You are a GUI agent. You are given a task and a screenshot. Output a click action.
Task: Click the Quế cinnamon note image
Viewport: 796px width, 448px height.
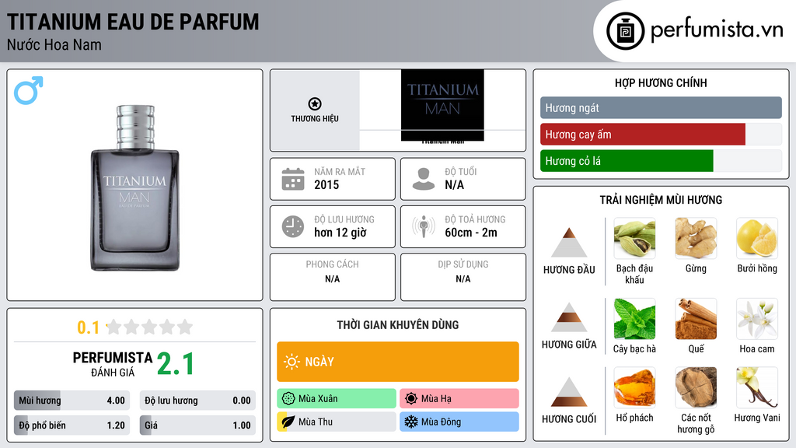pyautogui.click(x=696, y=318)
